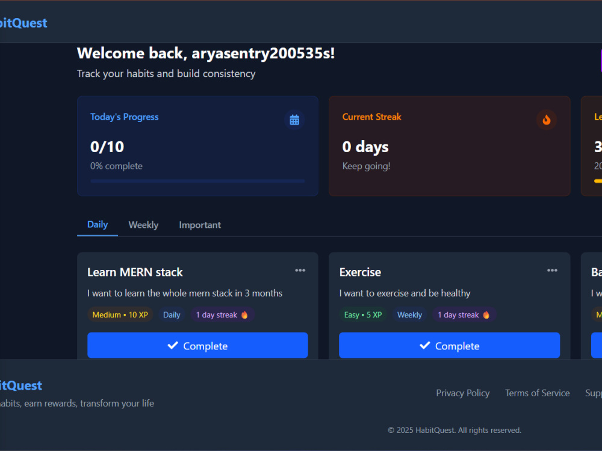
Task: Click the Daily tag on Learn MERN stack
Action: tap(172, 315)
